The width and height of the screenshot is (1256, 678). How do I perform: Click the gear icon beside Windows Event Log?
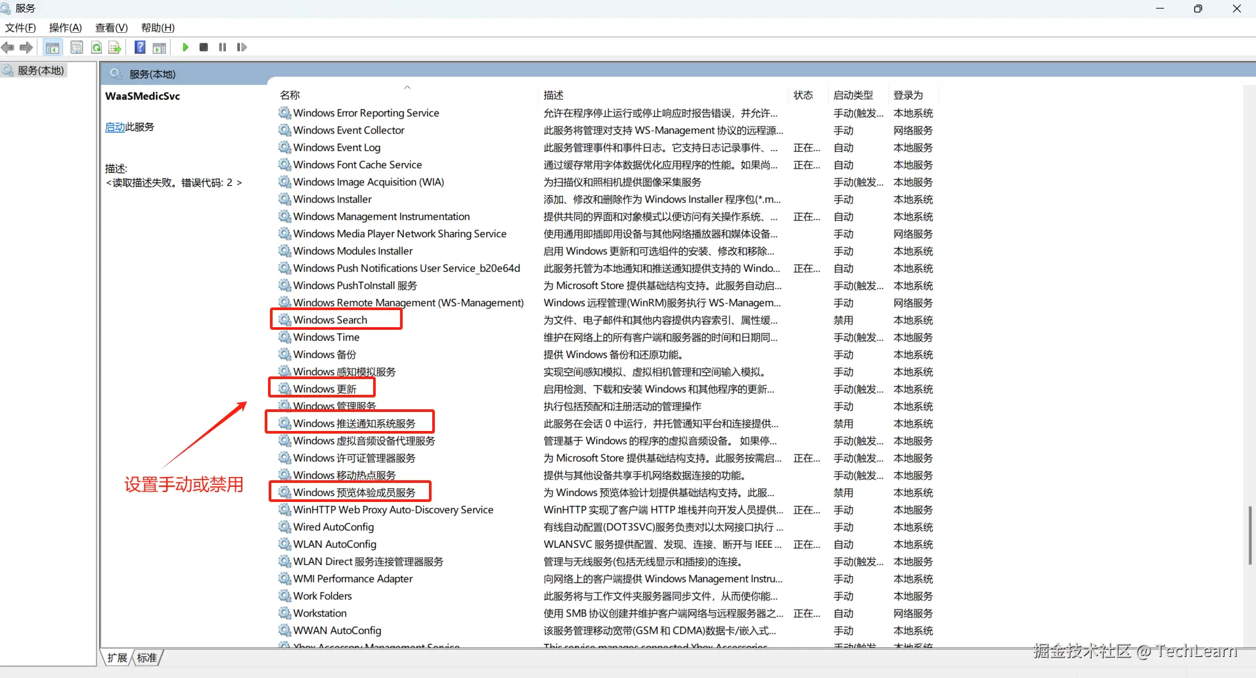284,147
